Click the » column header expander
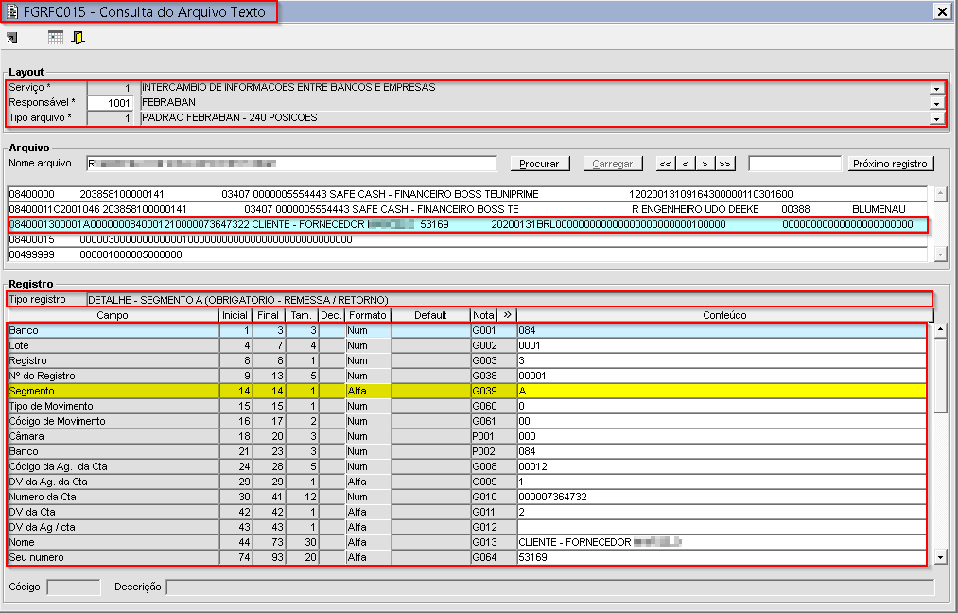Image resolution: width=958 pixels, height=613 pixels. tap(507, 315)
